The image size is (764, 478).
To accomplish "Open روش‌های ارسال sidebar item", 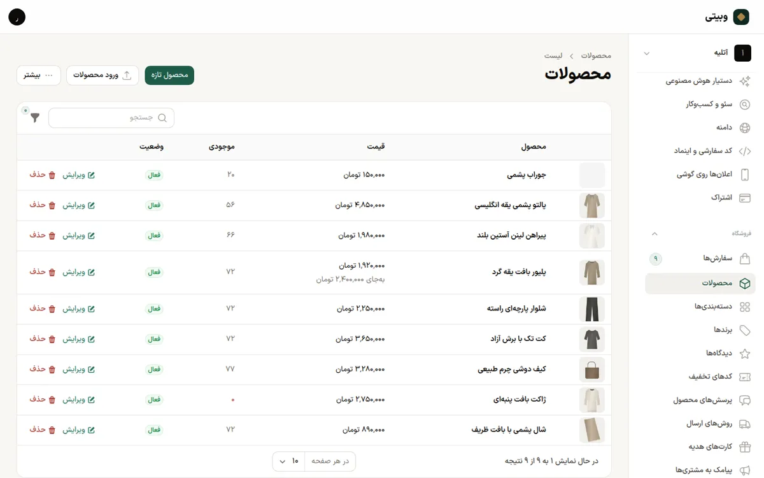I will [700, 424].
